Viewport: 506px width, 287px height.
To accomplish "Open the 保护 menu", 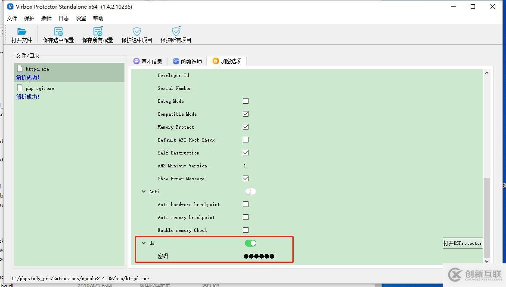I will 29,19.
